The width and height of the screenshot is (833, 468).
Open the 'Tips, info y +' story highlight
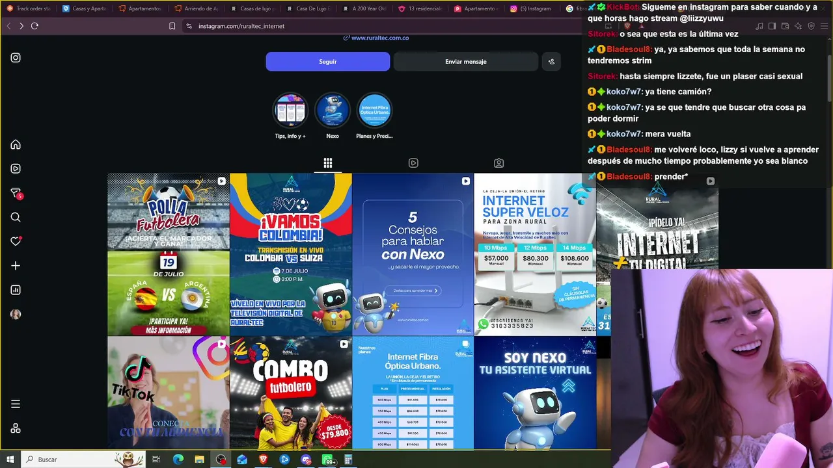coord(290,110)
